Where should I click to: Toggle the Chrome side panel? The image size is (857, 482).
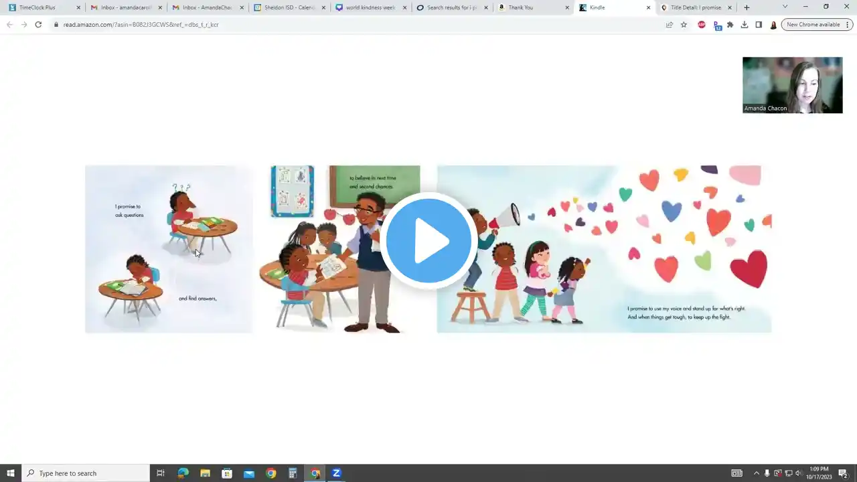[x=759, y=25]
